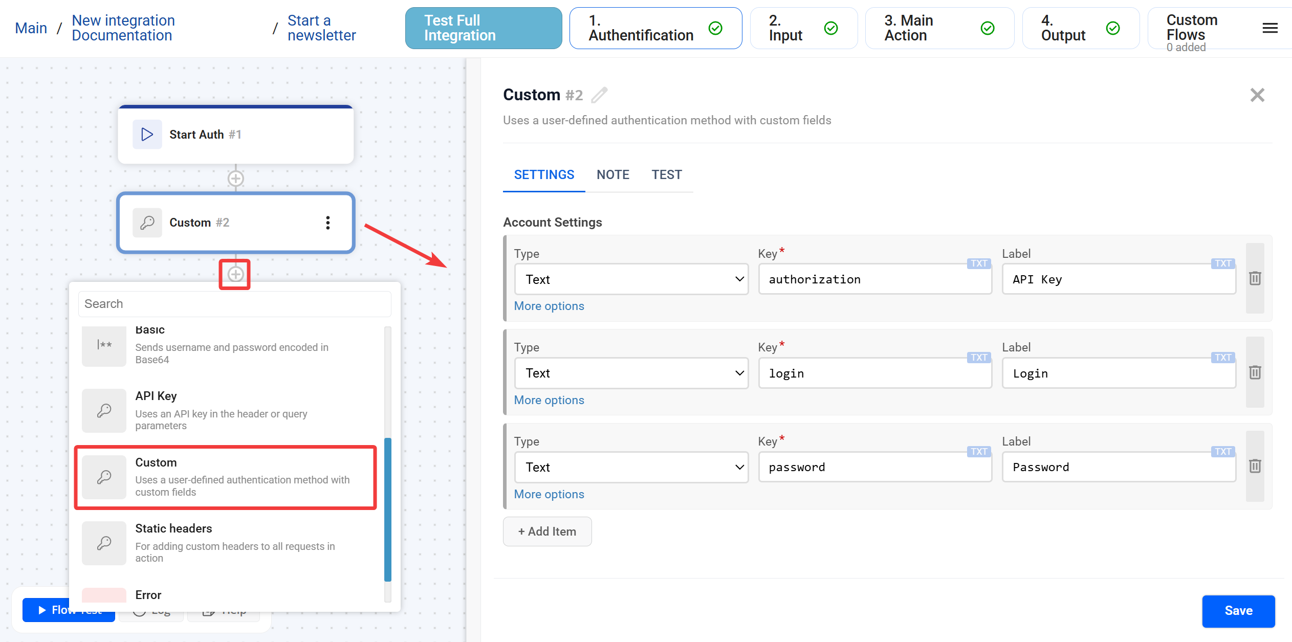1292x642 pixels.
Task: Click the Search field in the step picker
Action: tap(234, 304)
